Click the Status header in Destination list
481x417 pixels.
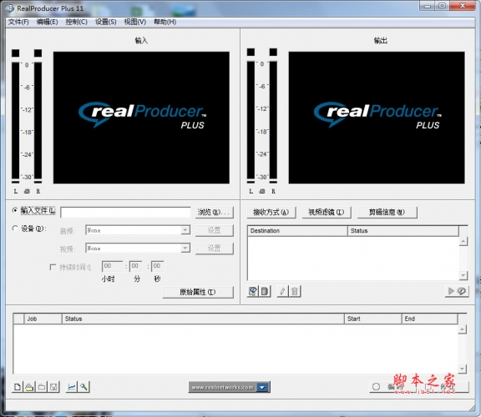point(403,231)
